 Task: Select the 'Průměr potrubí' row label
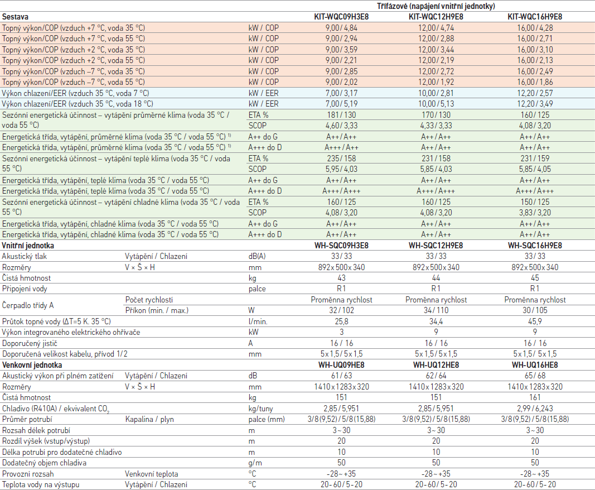pos(27,419)
